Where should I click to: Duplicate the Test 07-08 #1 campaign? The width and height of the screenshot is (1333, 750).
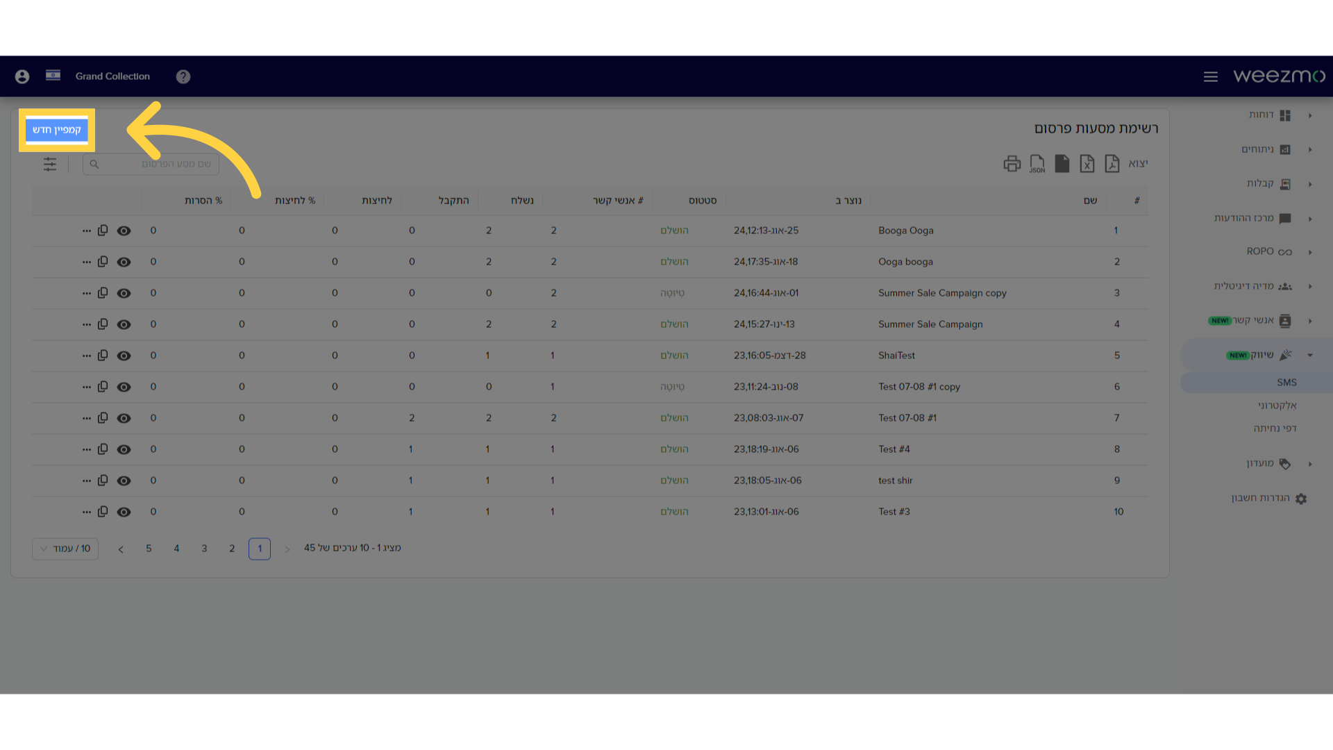tap(103, 417)
